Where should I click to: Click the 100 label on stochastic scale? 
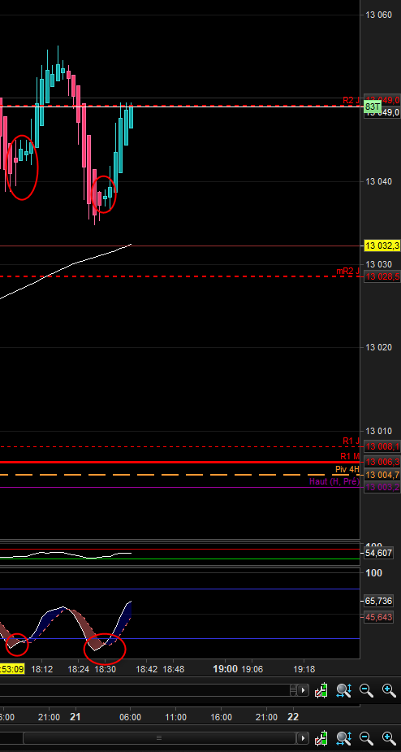pyautogui.click(x=373, y=573)
